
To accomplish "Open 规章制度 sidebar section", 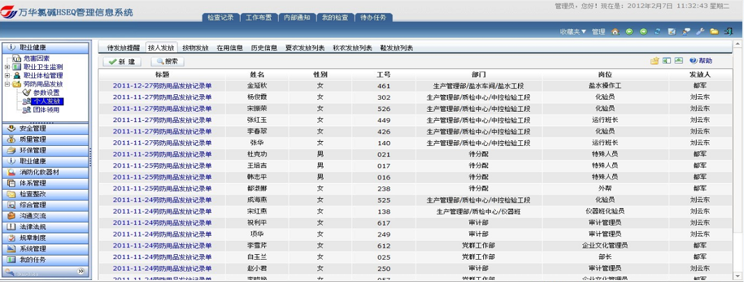I will click(x=45, y=238).
